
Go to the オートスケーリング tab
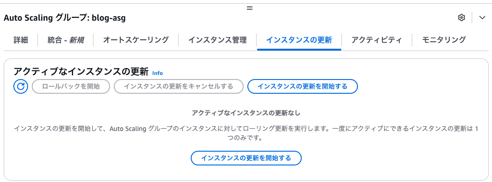pos(136,40)
